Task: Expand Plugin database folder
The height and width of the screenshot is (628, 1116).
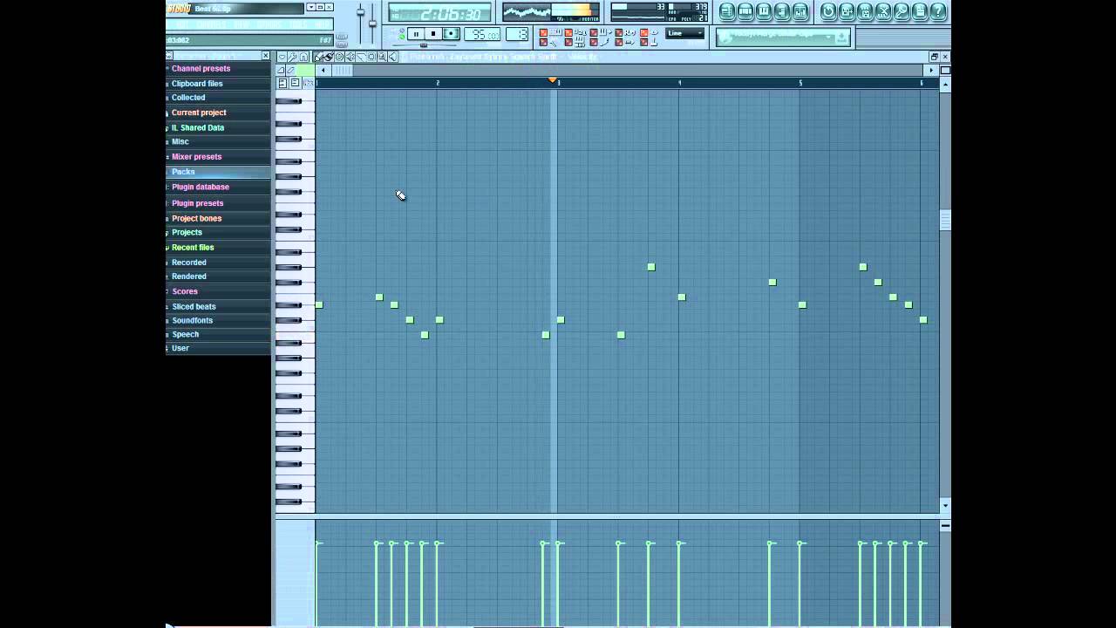Action: pyautogui.click(x=201, y=187)
